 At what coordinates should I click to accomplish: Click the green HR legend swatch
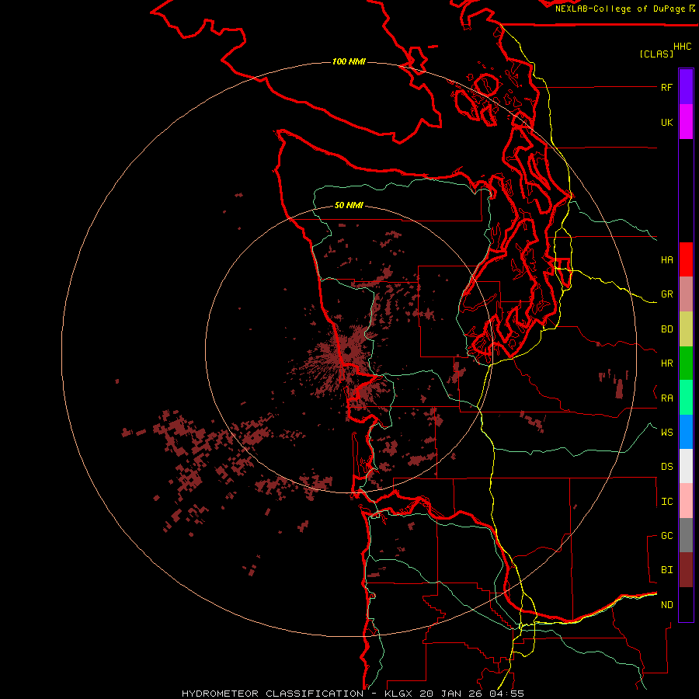tap(686, 363)
